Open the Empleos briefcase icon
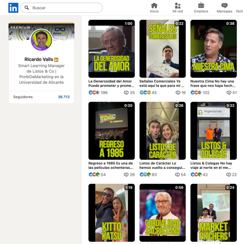 (x=201, y=6)
